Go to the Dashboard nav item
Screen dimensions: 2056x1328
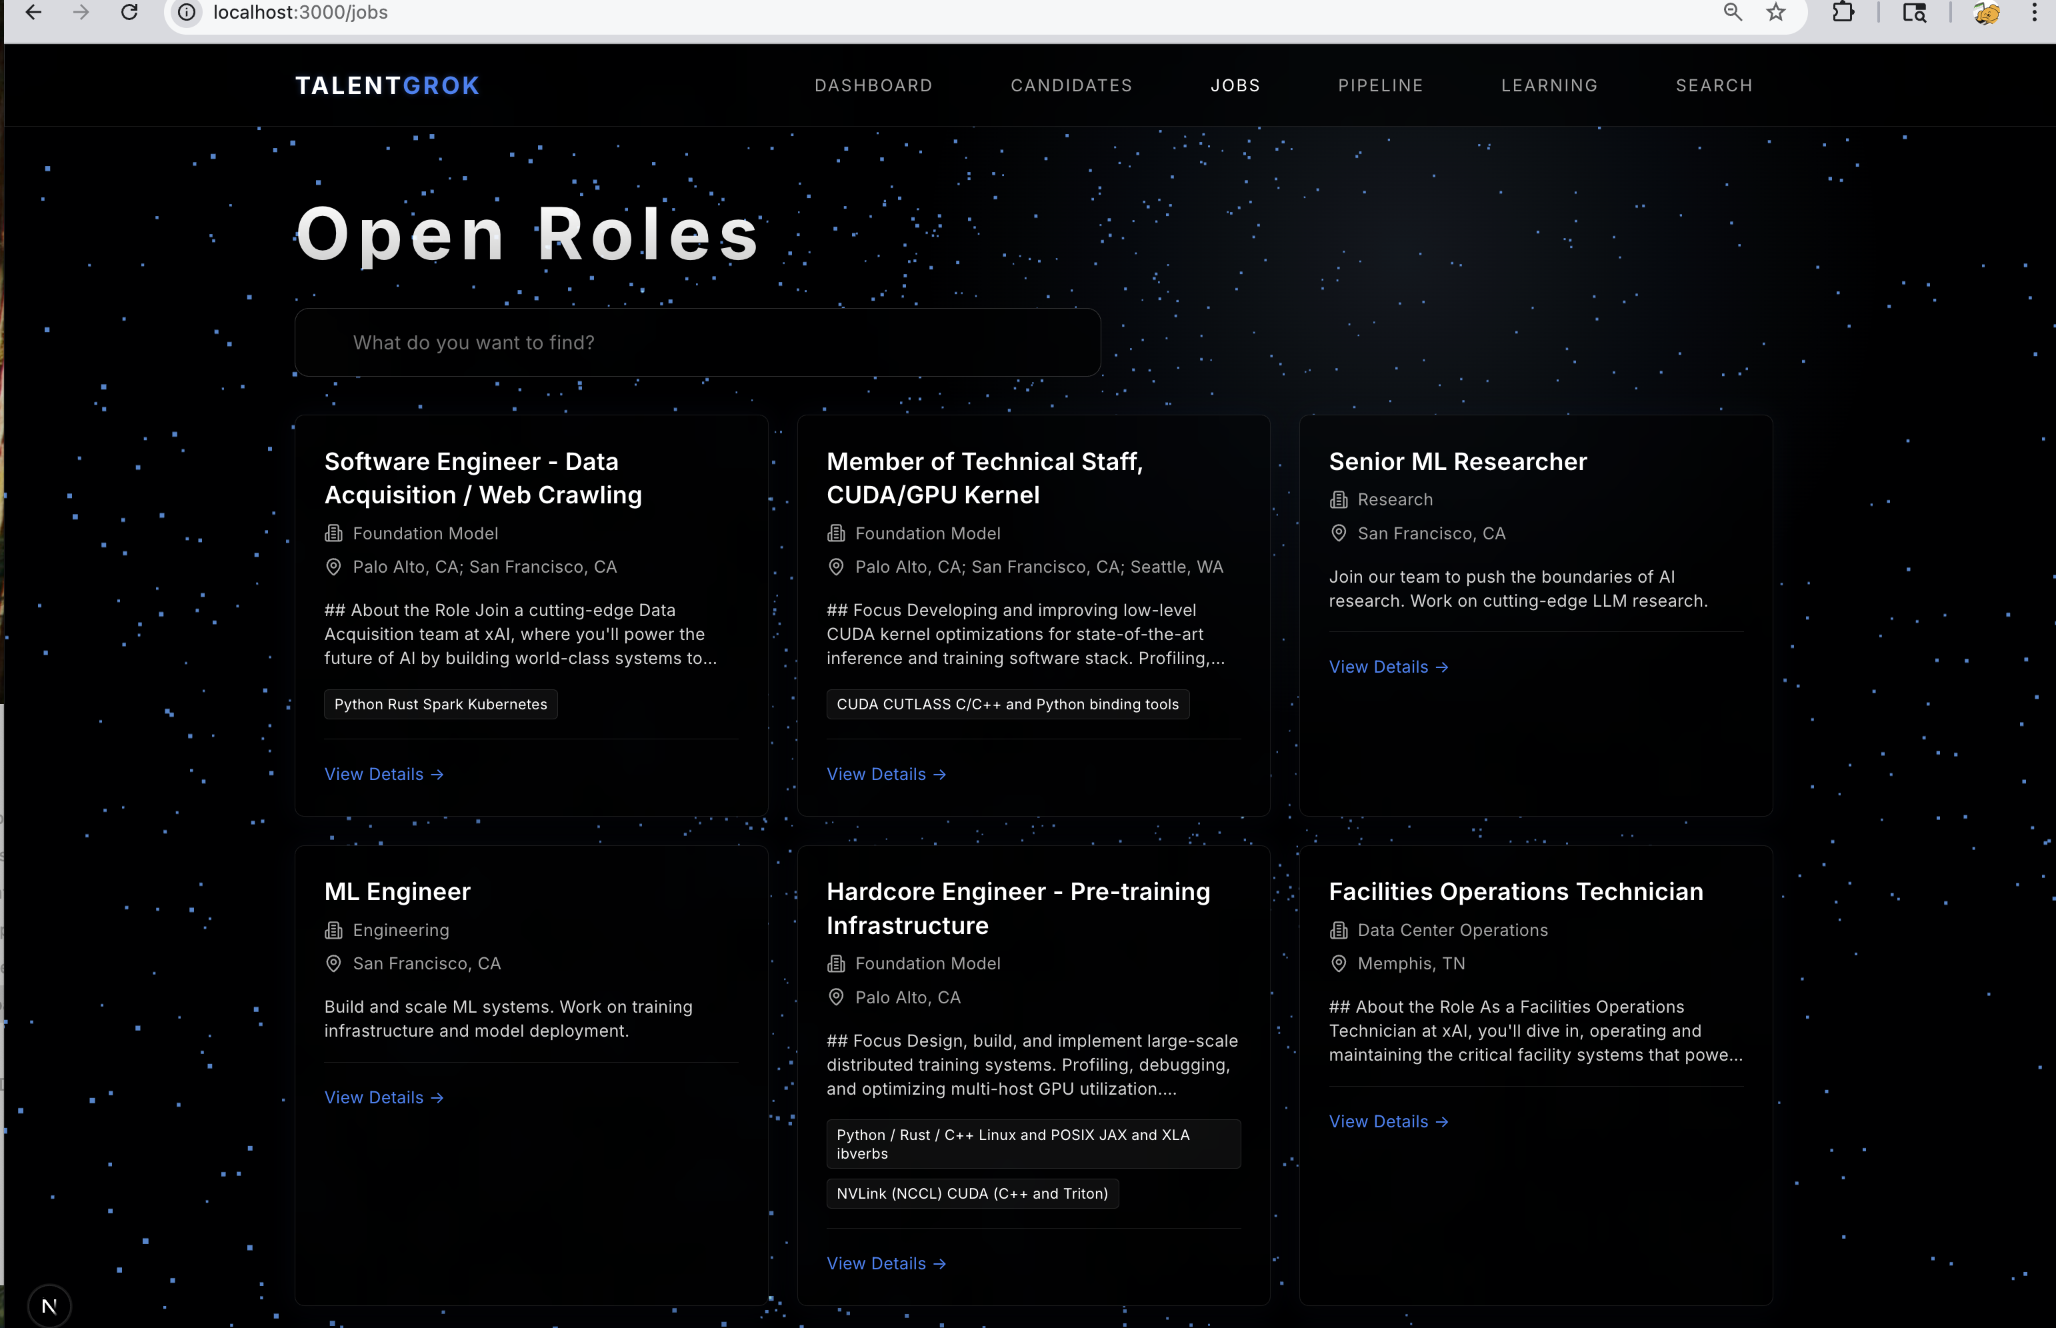(873, 85)
